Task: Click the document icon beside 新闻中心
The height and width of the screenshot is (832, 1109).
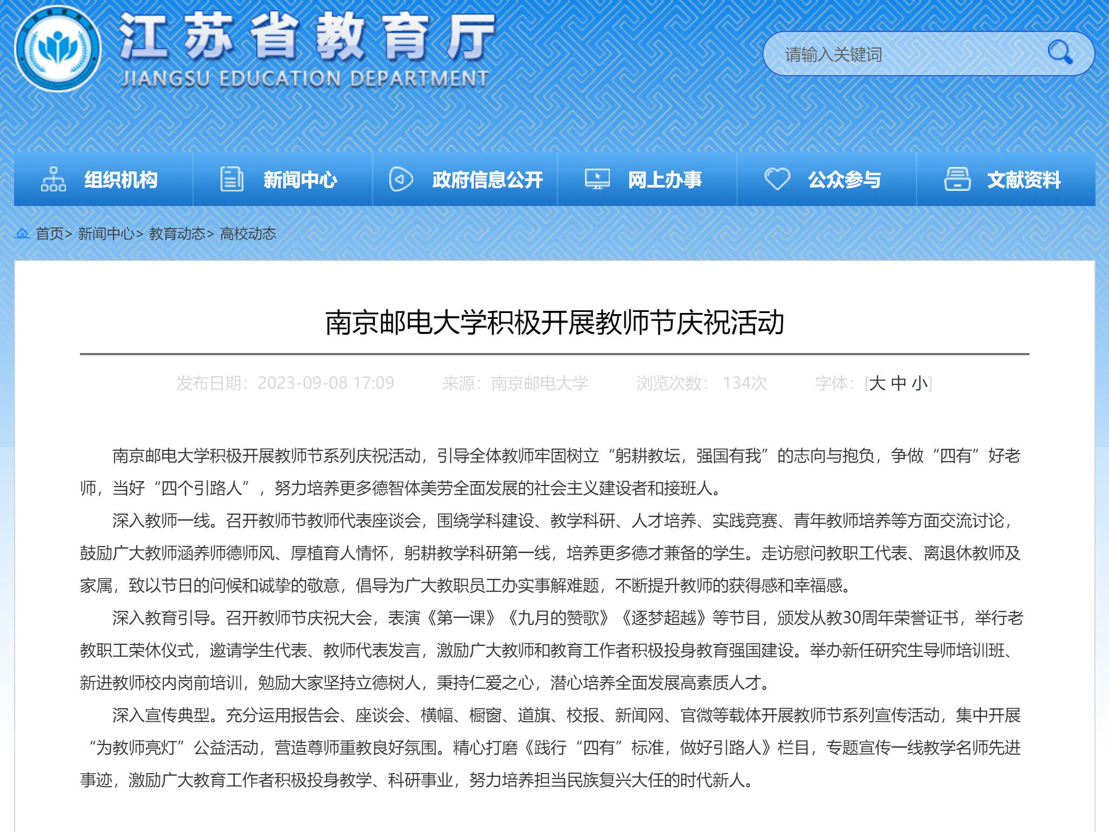Action: point(231,179)
